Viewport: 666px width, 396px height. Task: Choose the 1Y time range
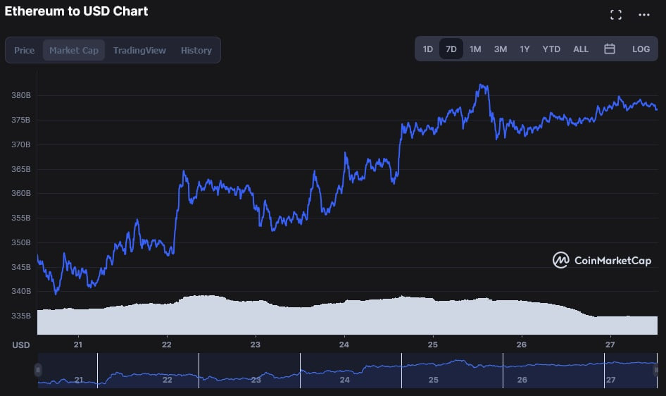[x=524, y=49]
